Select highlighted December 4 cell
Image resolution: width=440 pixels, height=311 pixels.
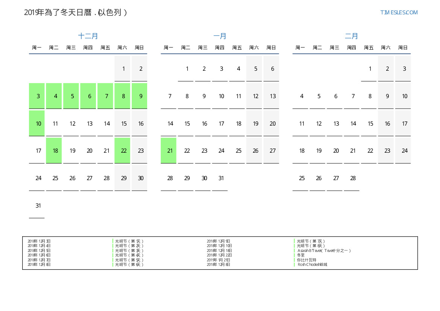click(54, 96)
